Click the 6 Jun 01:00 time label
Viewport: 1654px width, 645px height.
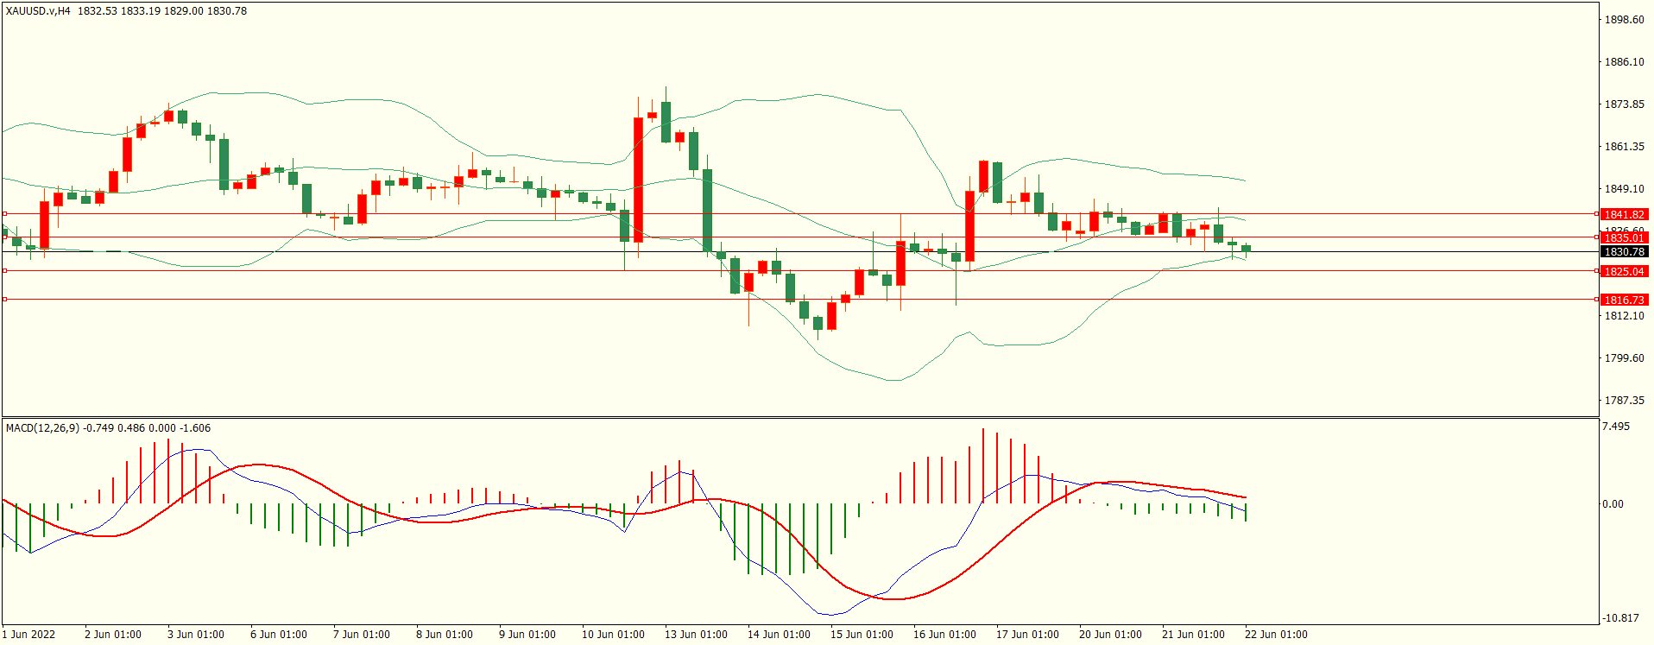tap(278, 635)
